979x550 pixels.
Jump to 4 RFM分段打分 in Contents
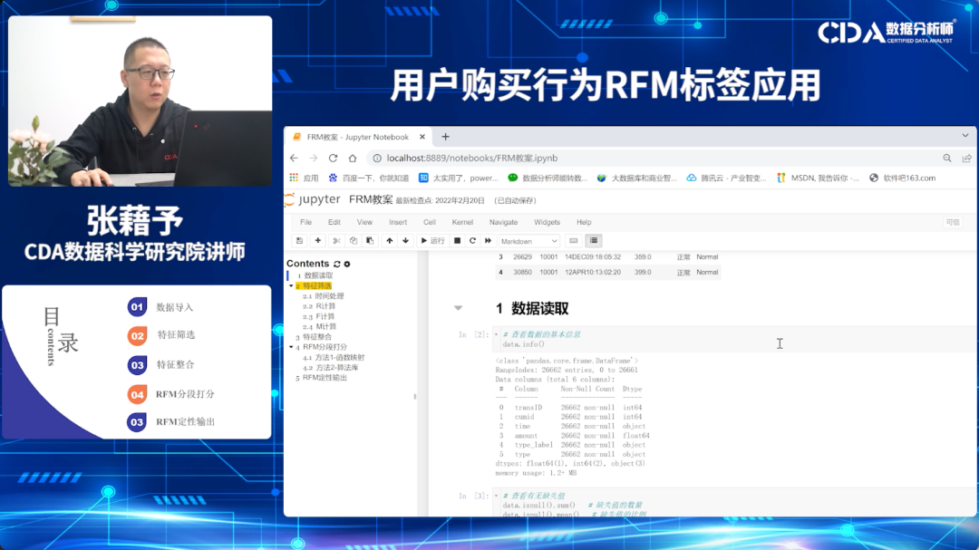click(321, 347)
